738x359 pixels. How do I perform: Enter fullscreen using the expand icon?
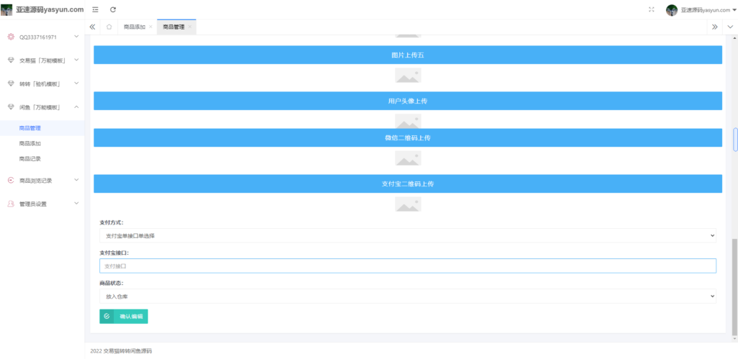[x=652, y=9]
